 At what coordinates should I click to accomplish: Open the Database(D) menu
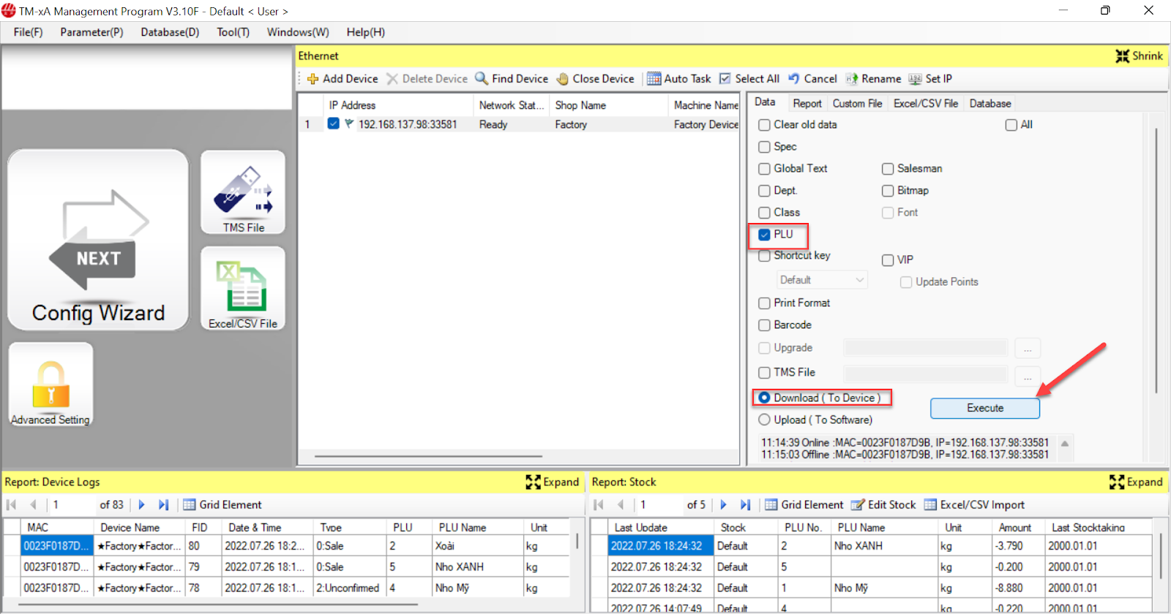(x=170, y=32)
